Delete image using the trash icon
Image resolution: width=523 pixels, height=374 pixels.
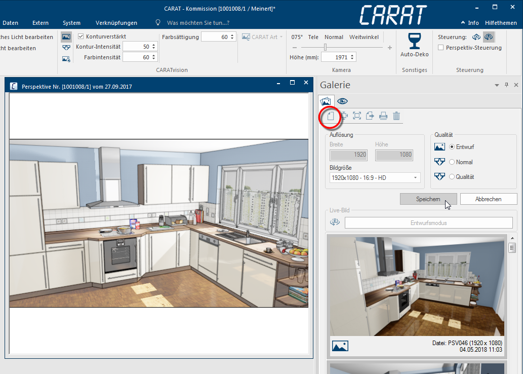point(396,116)
